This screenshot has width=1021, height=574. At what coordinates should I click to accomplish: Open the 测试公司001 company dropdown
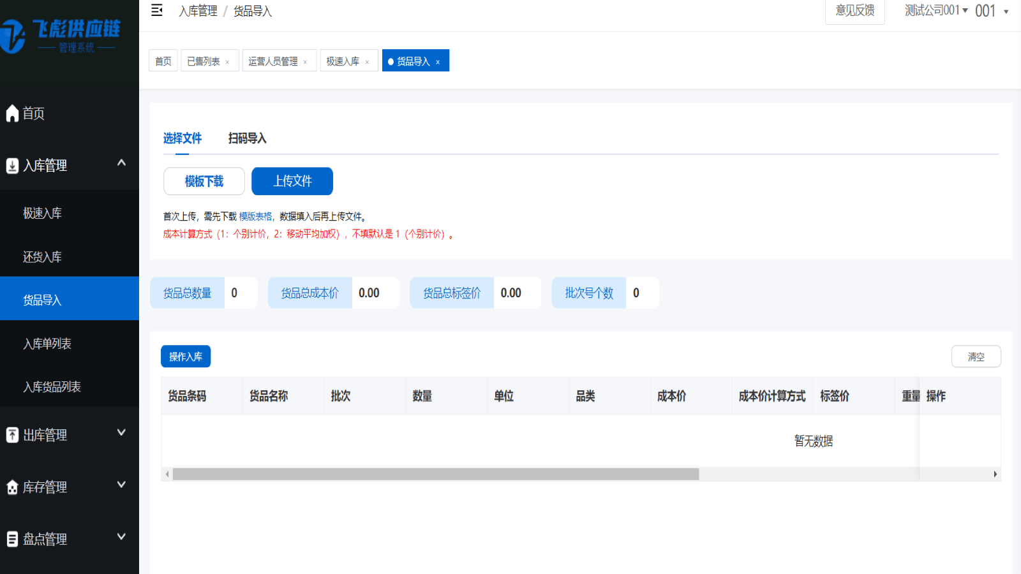(x=935, y=11)
